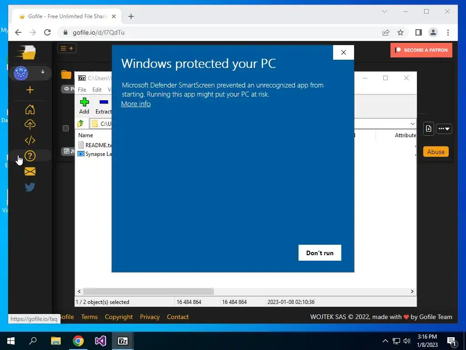
Task: Click 7-Zip scrollbar right arrow
Action: point(412,291)
